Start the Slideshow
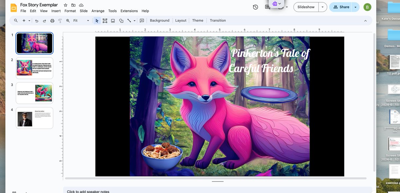The image size is (400, 193). click(x=306, y=7)
